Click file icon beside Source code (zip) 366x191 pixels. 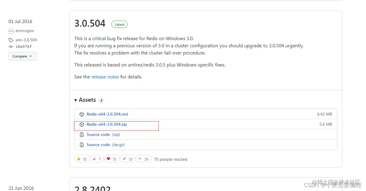(x=82, y=135)
